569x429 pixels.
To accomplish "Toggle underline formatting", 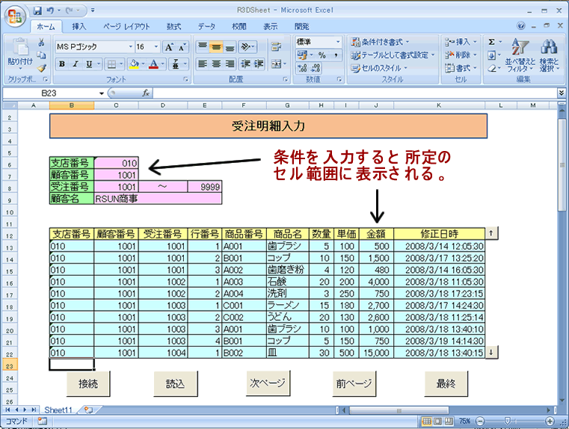I will [x=88, y=64].
